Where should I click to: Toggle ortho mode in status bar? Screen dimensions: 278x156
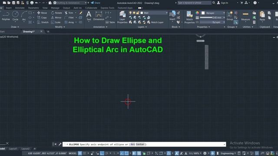102,153
